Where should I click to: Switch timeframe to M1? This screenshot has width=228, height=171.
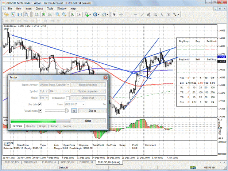coord(6,21)
